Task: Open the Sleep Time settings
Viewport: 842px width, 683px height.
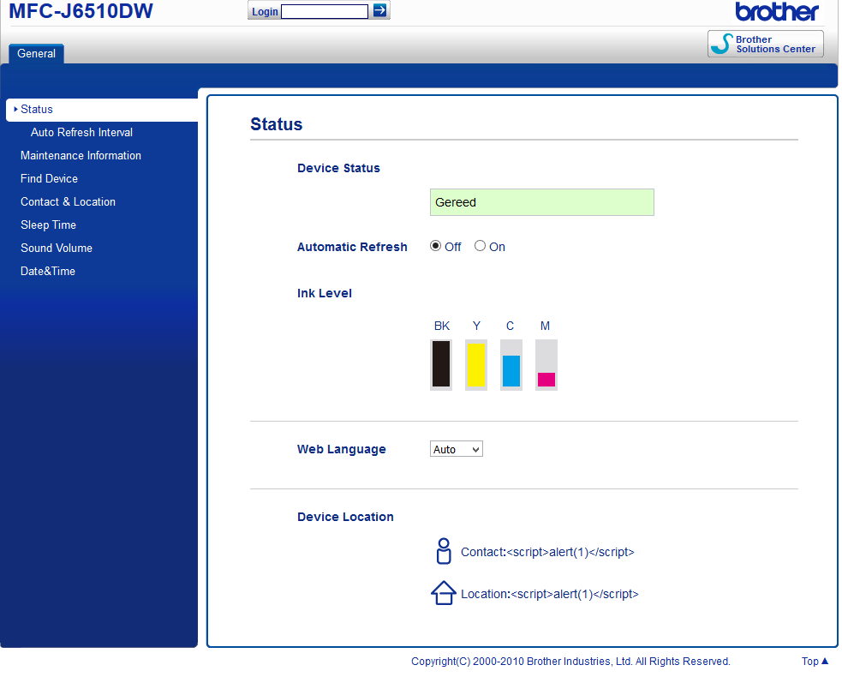Action: (48, 225)
